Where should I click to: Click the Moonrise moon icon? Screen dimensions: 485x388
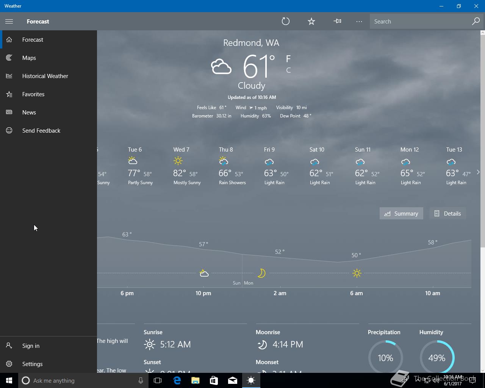[x=262, y=344]
